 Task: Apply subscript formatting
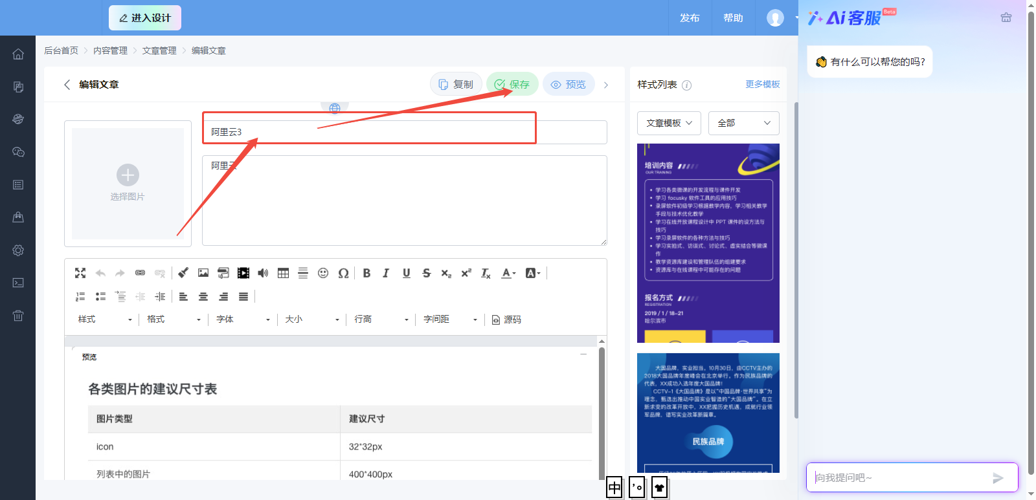[x=446, y=273]
